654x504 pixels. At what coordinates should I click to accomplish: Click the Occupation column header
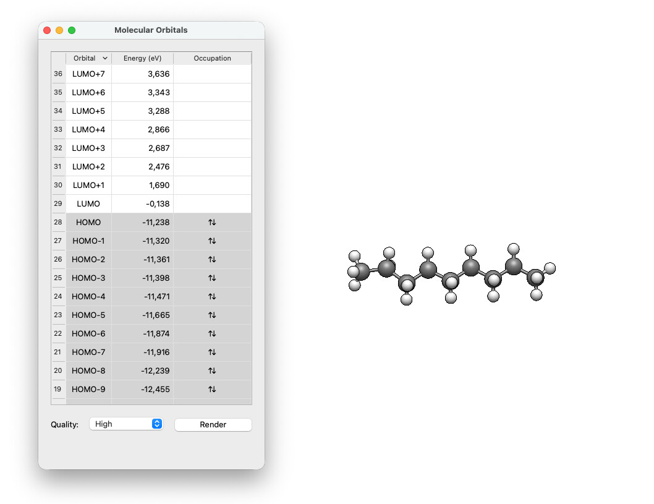pyautogui.click(x=212, y=58)
